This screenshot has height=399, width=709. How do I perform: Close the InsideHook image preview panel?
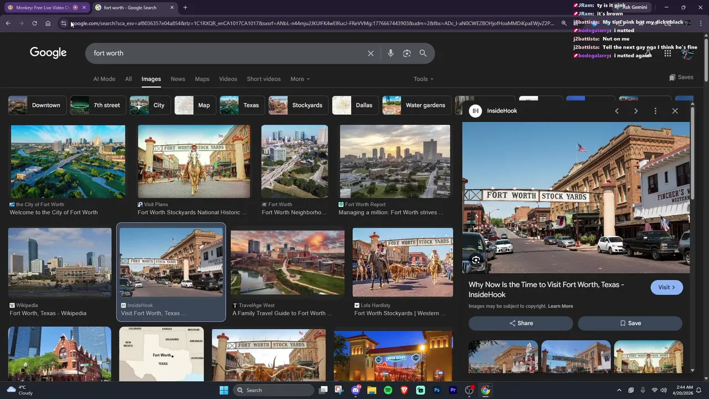[675, 111]
